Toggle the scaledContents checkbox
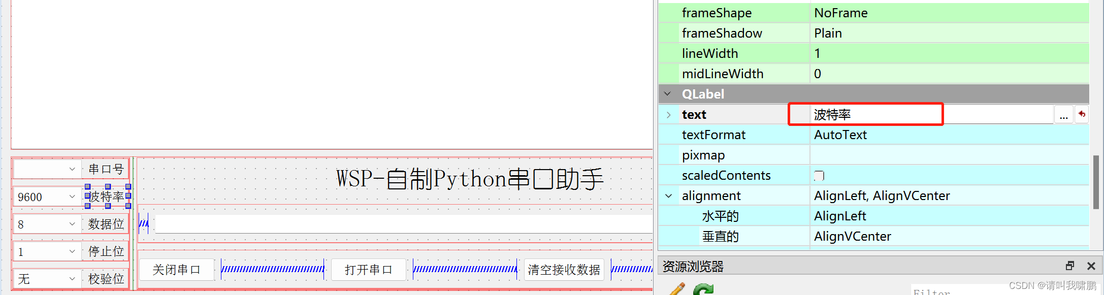1104x295 pixels. click(819, 176)
